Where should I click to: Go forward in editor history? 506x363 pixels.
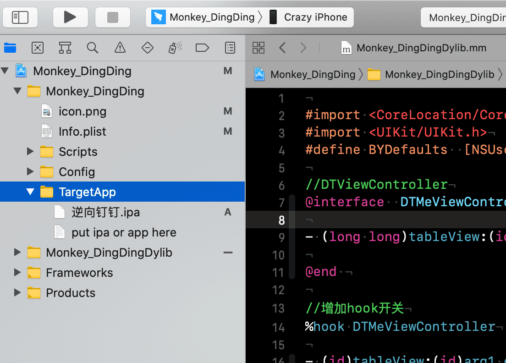click(x=303, y=48)
